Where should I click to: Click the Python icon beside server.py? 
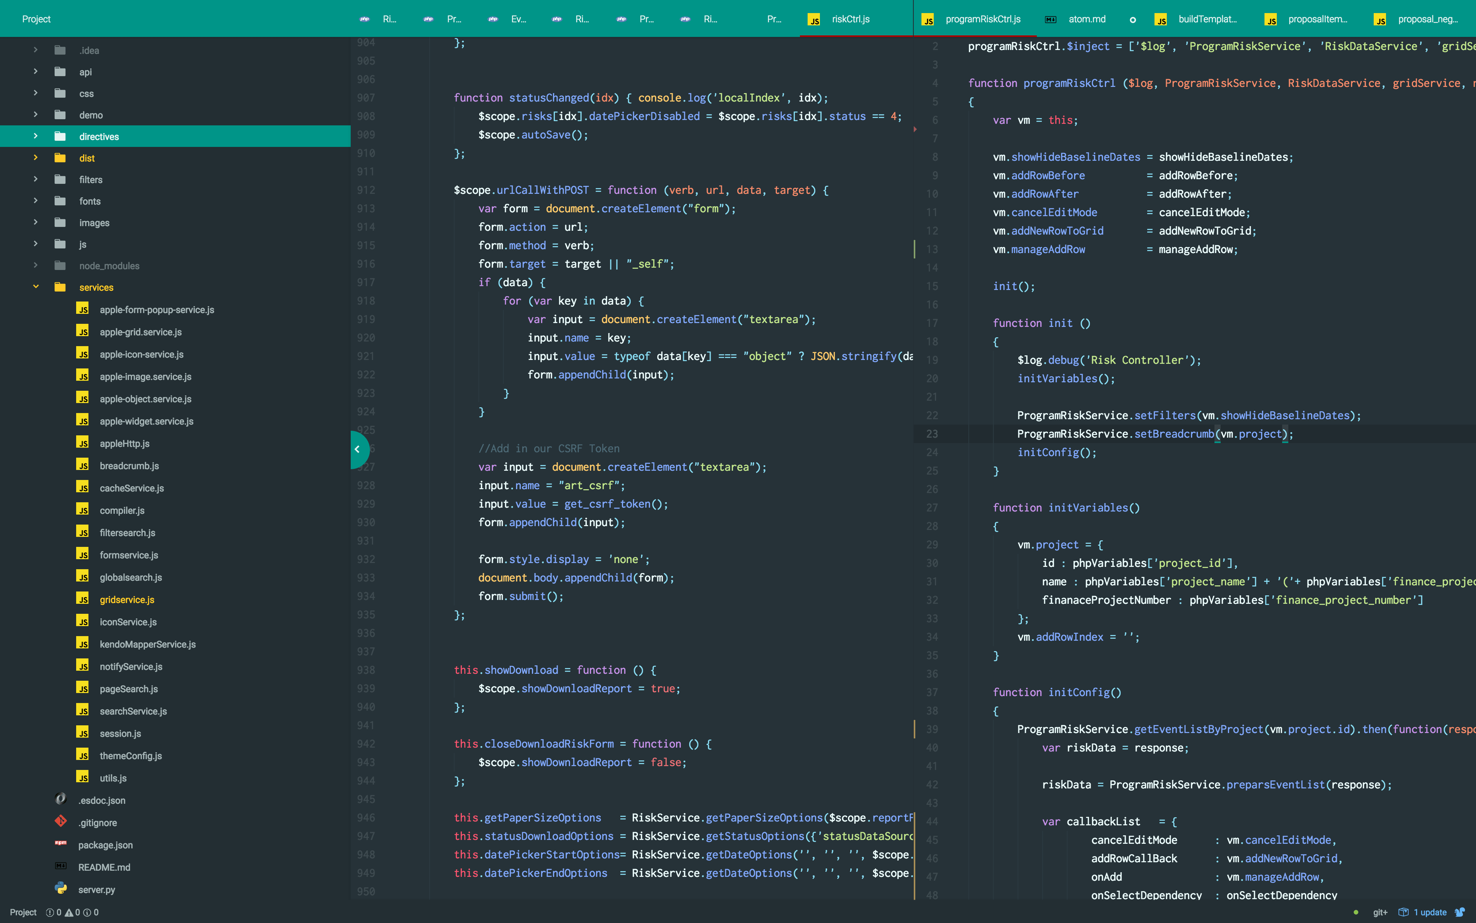click(60, 888)
